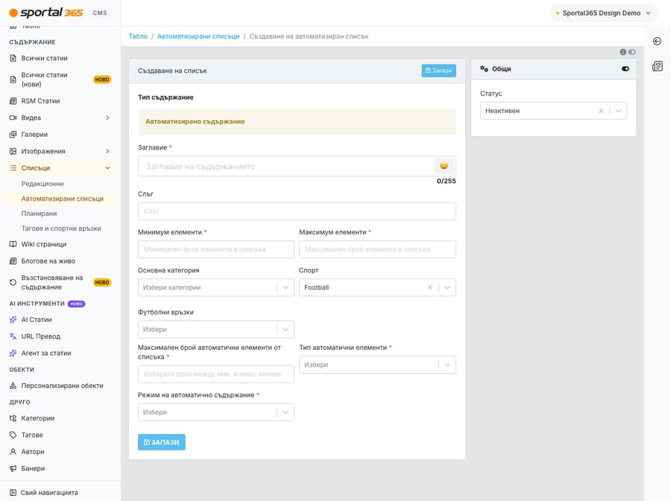Collapse the Списъци menu chevron
Viewport: 671px width, 501px height.
[107, 167]
